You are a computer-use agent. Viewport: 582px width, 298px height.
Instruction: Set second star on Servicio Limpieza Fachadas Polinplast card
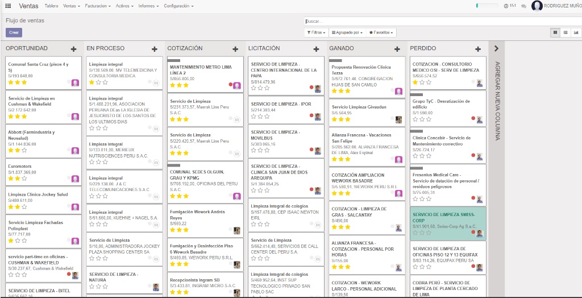18,241
